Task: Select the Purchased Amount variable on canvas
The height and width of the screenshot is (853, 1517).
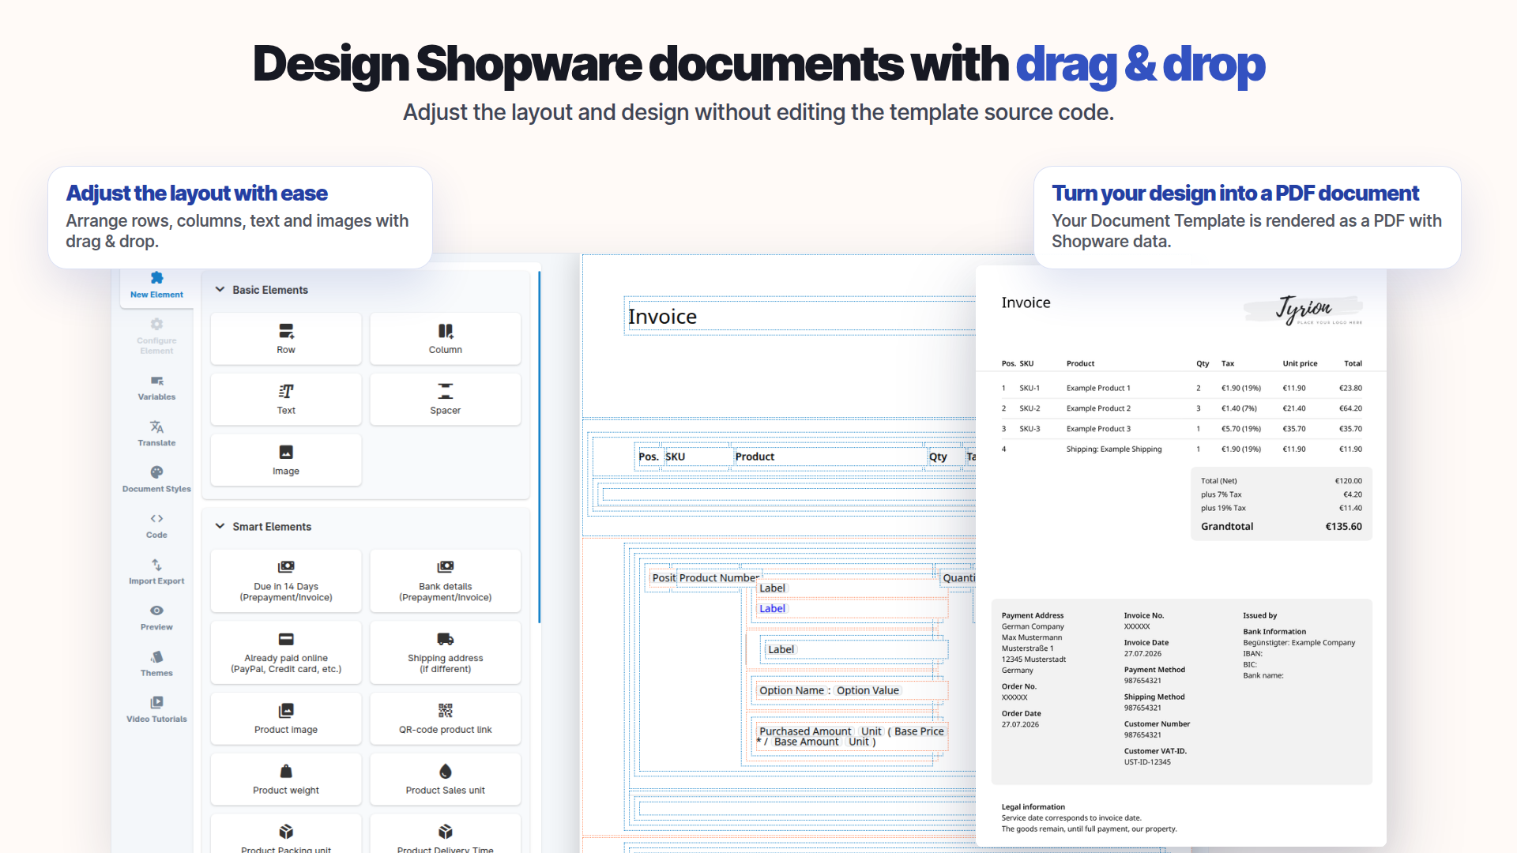Action: [x=805, y=731]
